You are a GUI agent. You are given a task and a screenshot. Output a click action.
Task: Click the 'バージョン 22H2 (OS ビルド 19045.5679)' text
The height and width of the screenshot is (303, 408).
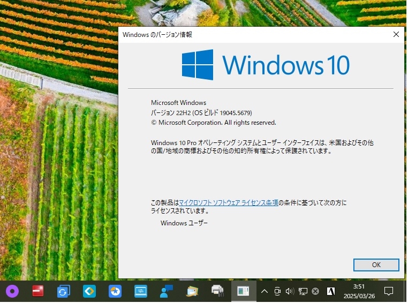point(201,112)
